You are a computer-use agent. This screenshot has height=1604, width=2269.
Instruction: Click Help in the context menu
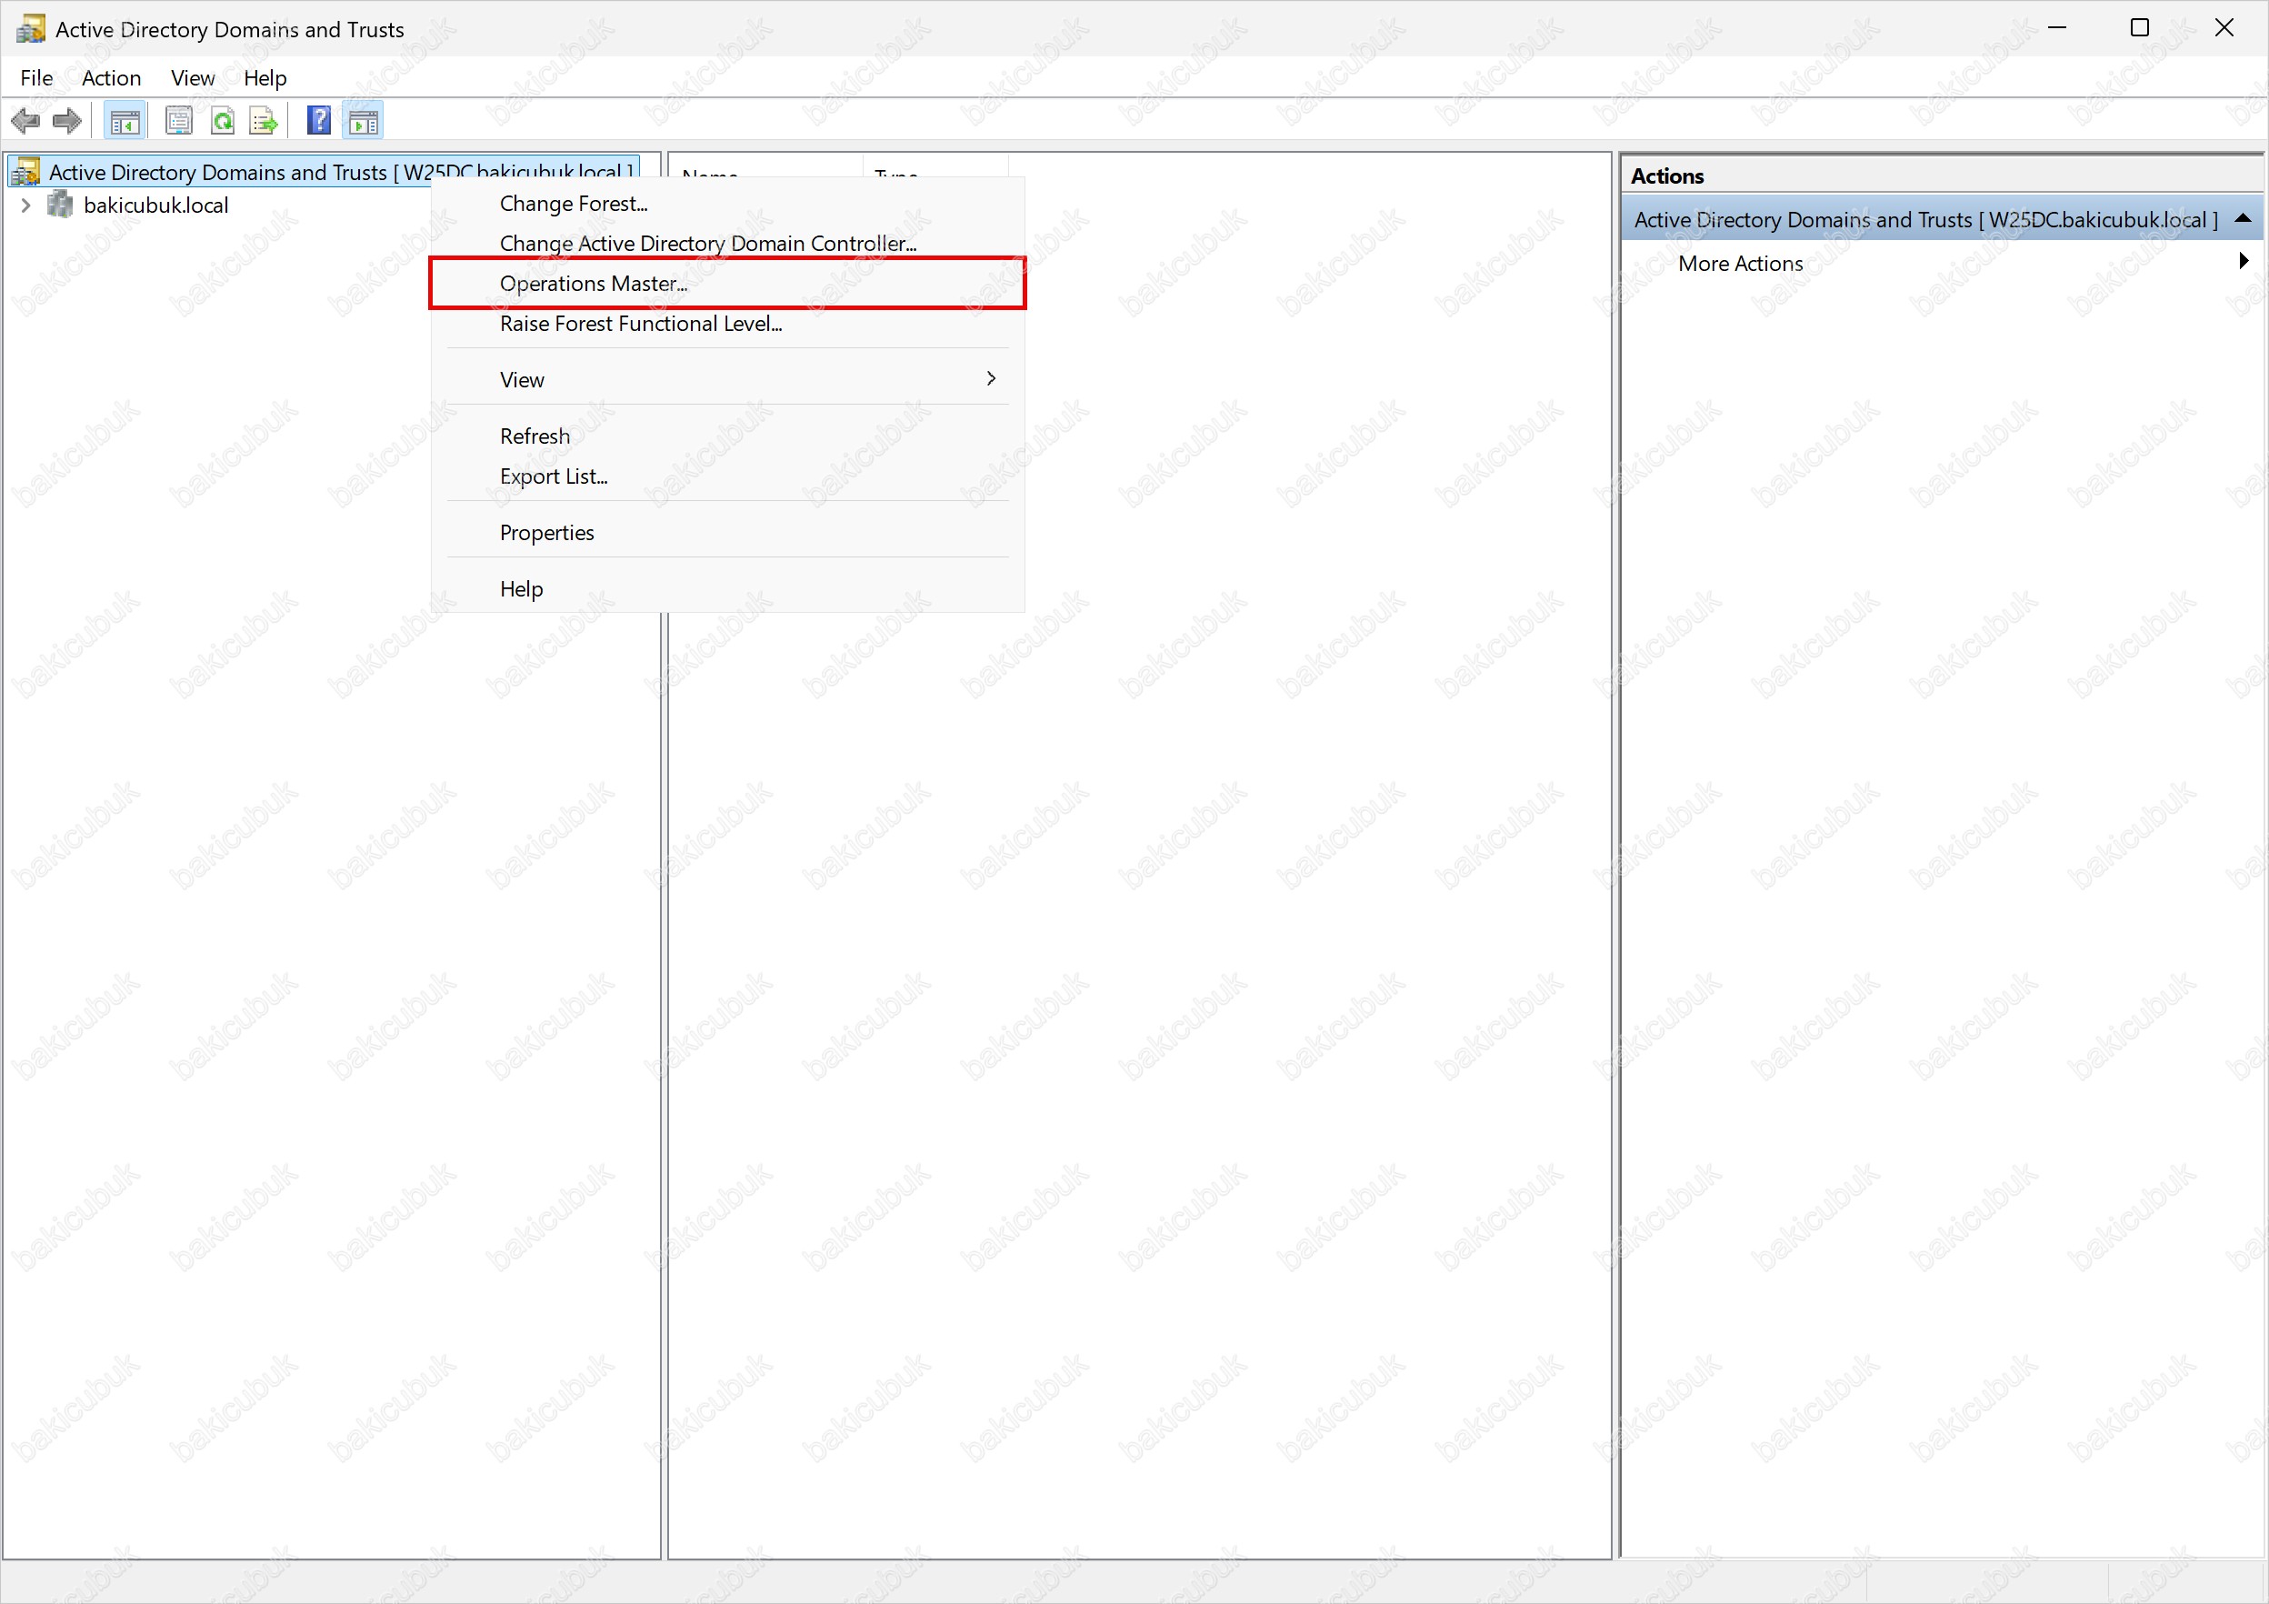(727, 589)
